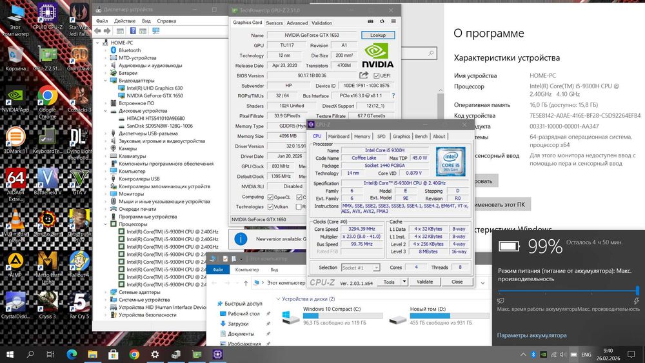The height and width of the screenshot is (363, 645).
Task: Toggle the UEFI checkbox in GPU-Z
Action: pos(377,75)
